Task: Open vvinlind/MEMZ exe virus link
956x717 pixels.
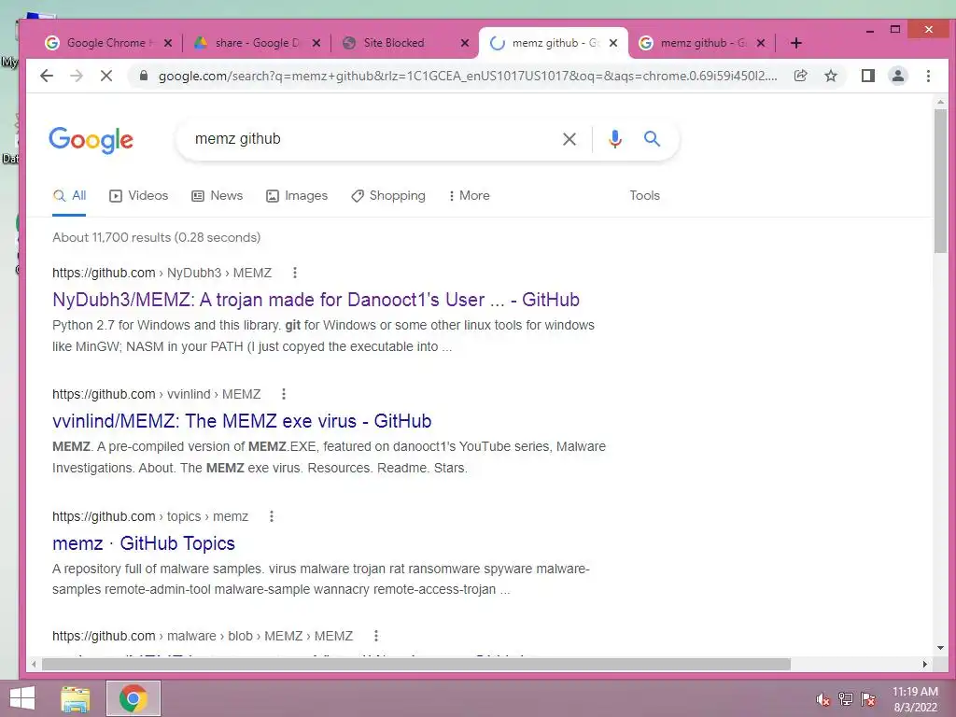Action: [x=242, y=421]
